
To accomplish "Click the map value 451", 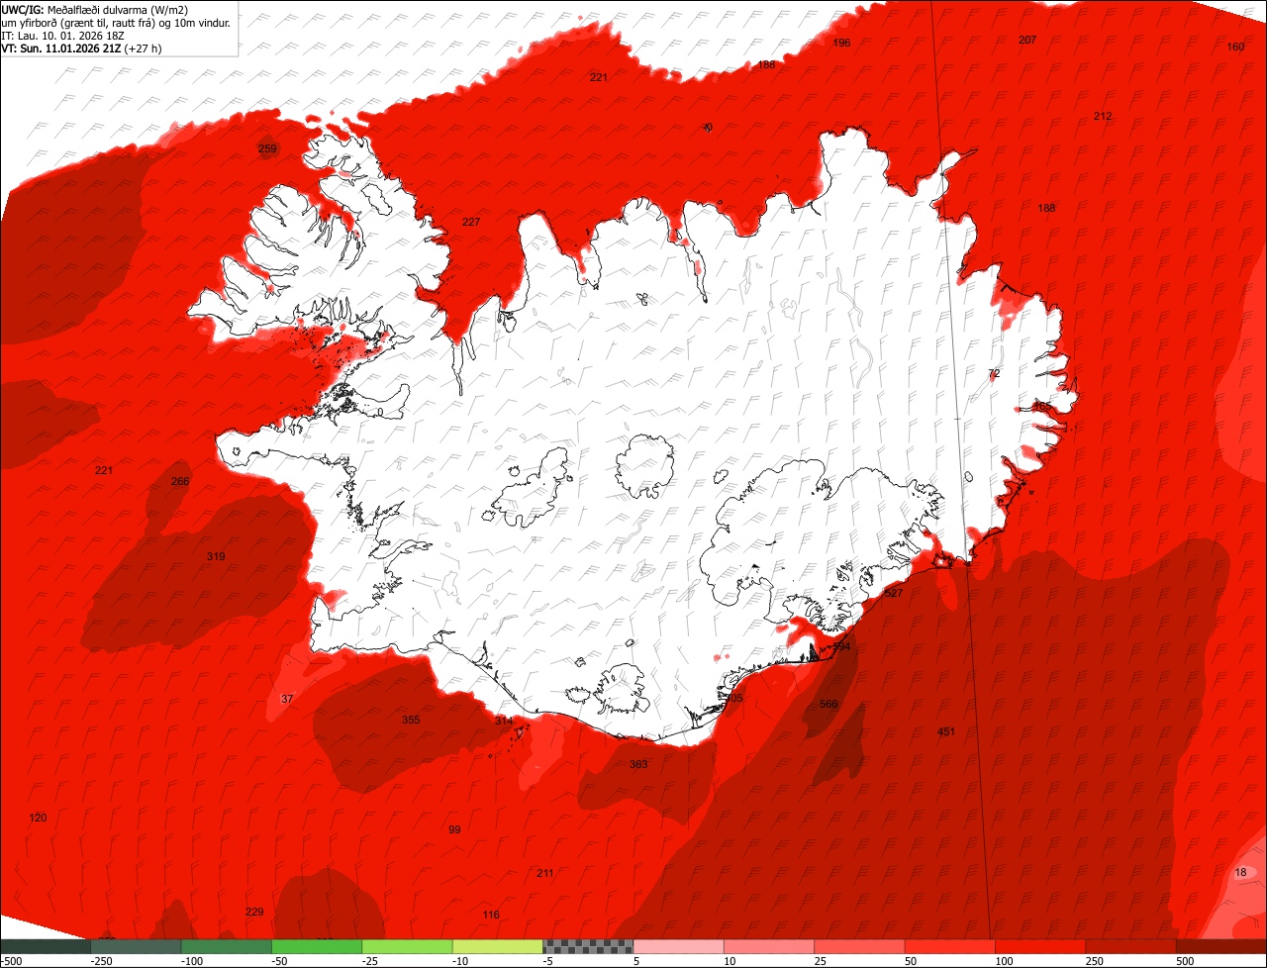I will click(x=946, y=731).
